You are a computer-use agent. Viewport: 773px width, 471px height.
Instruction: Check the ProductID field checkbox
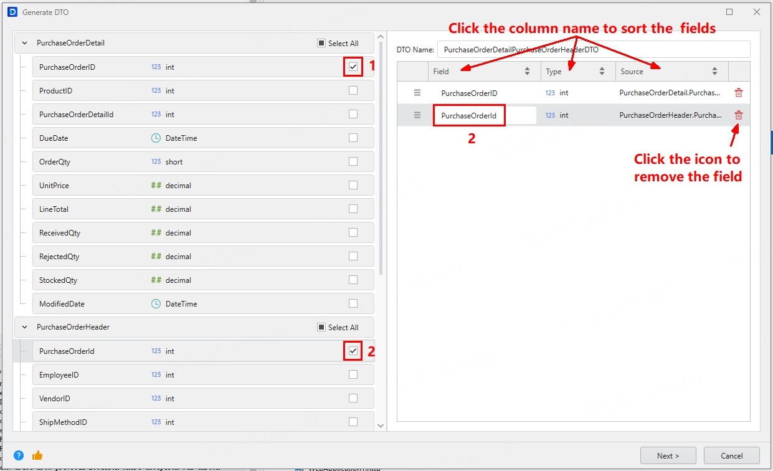(x=353, y=90)
